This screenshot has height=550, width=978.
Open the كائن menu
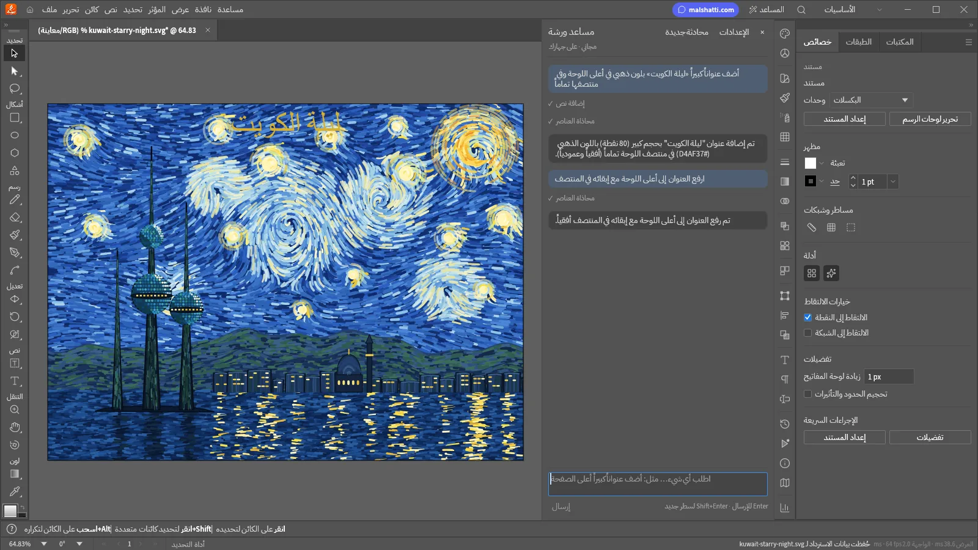(x=92, y=10)
